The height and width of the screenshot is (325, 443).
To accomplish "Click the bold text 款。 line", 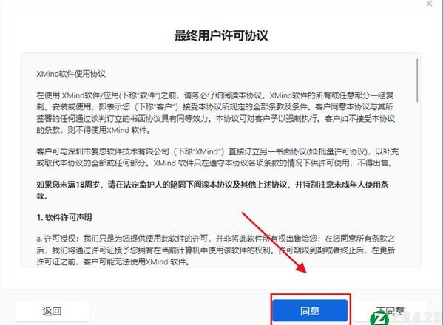I will 42,196.
